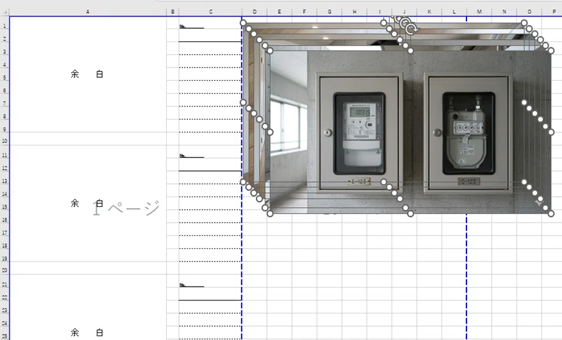Select column M header
Image resolution: width=562 pixels, height=340 pixels.
pyautogui.click(x=479, y=12)
